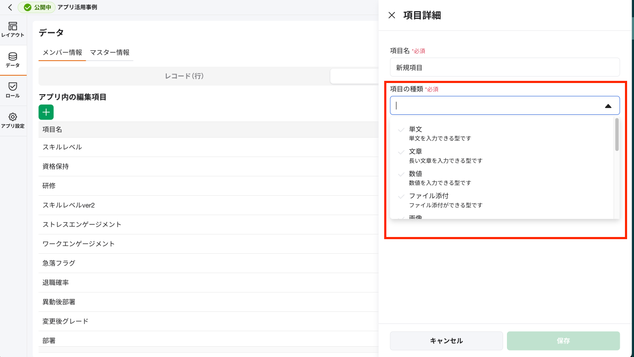Open アプリ設定 gear icon
The height and width of the screenshot is (357, 634).
13,120
